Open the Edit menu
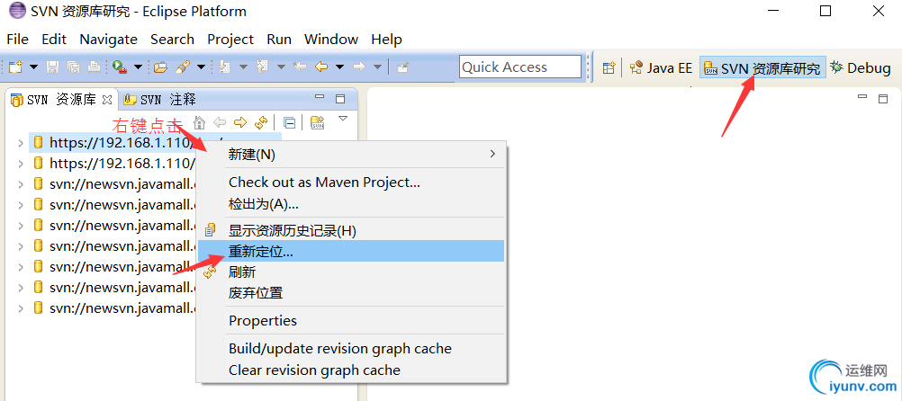 pyautogui.click(x=54, y=39)
